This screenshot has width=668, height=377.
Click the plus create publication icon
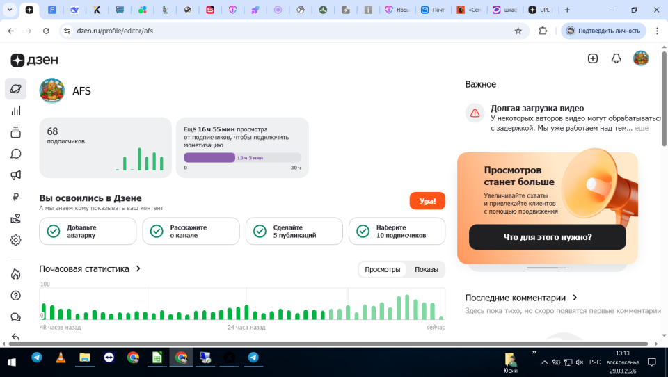(x=593, y=58)
